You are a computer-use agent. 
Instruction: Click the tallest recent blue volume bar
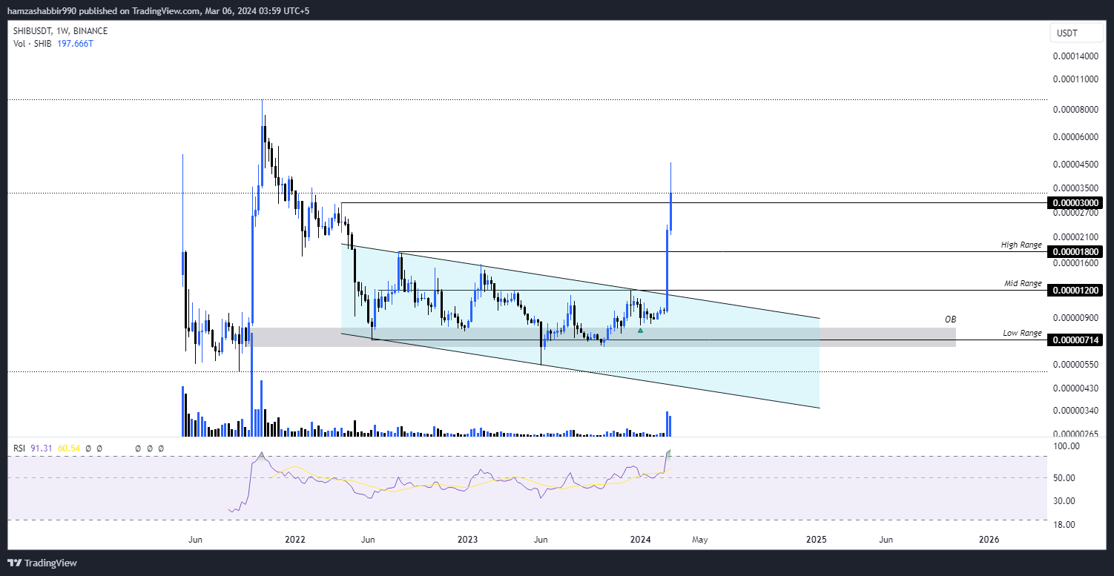tap(668, 423)
